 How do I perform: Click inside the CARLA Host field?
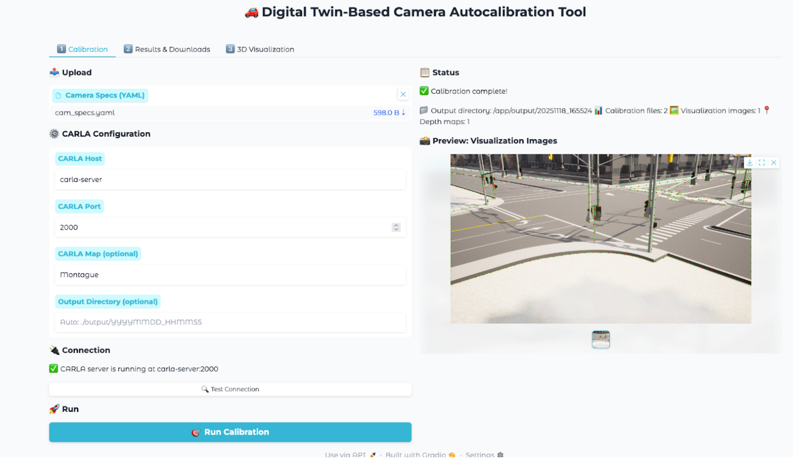point(230,180)
